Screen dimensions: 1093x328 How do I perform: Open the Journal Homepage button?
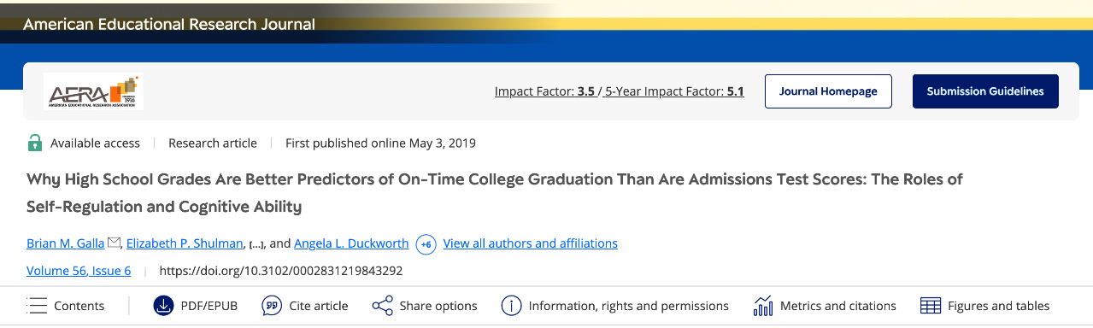tap(828, 91)
